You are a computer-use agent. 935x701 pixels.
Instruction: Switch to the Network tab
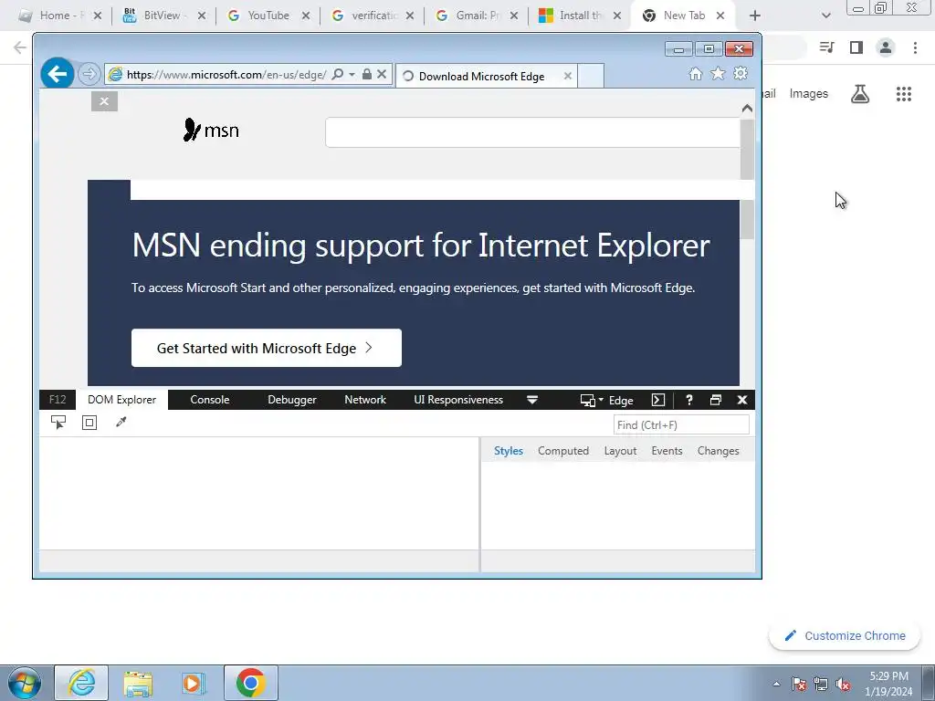pyautogui.click(x=365, y=400)
